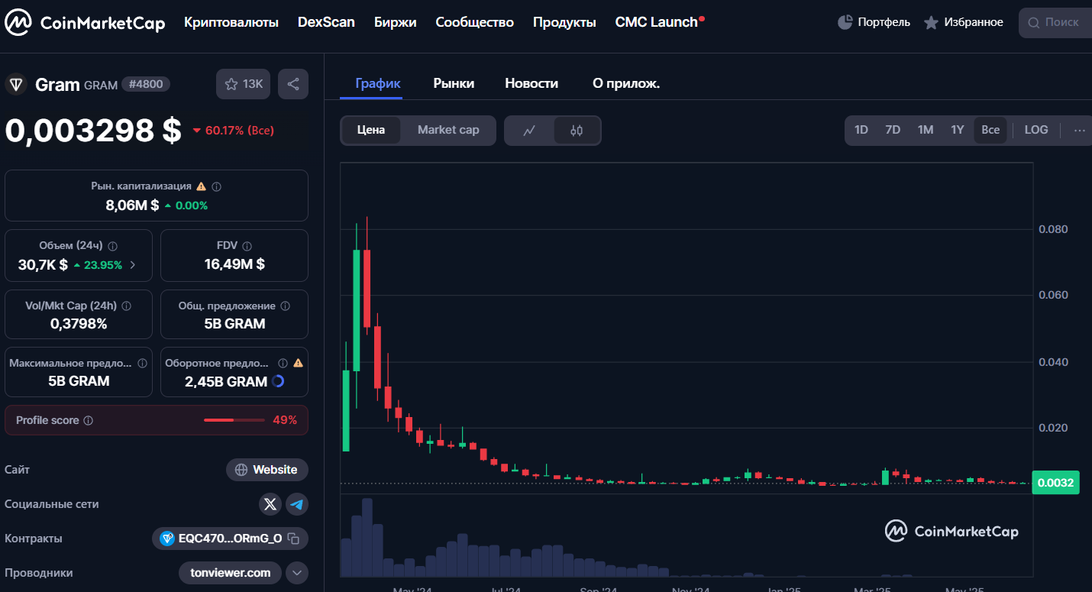Click info icon next to Объем (24ч)

[113, 246]
